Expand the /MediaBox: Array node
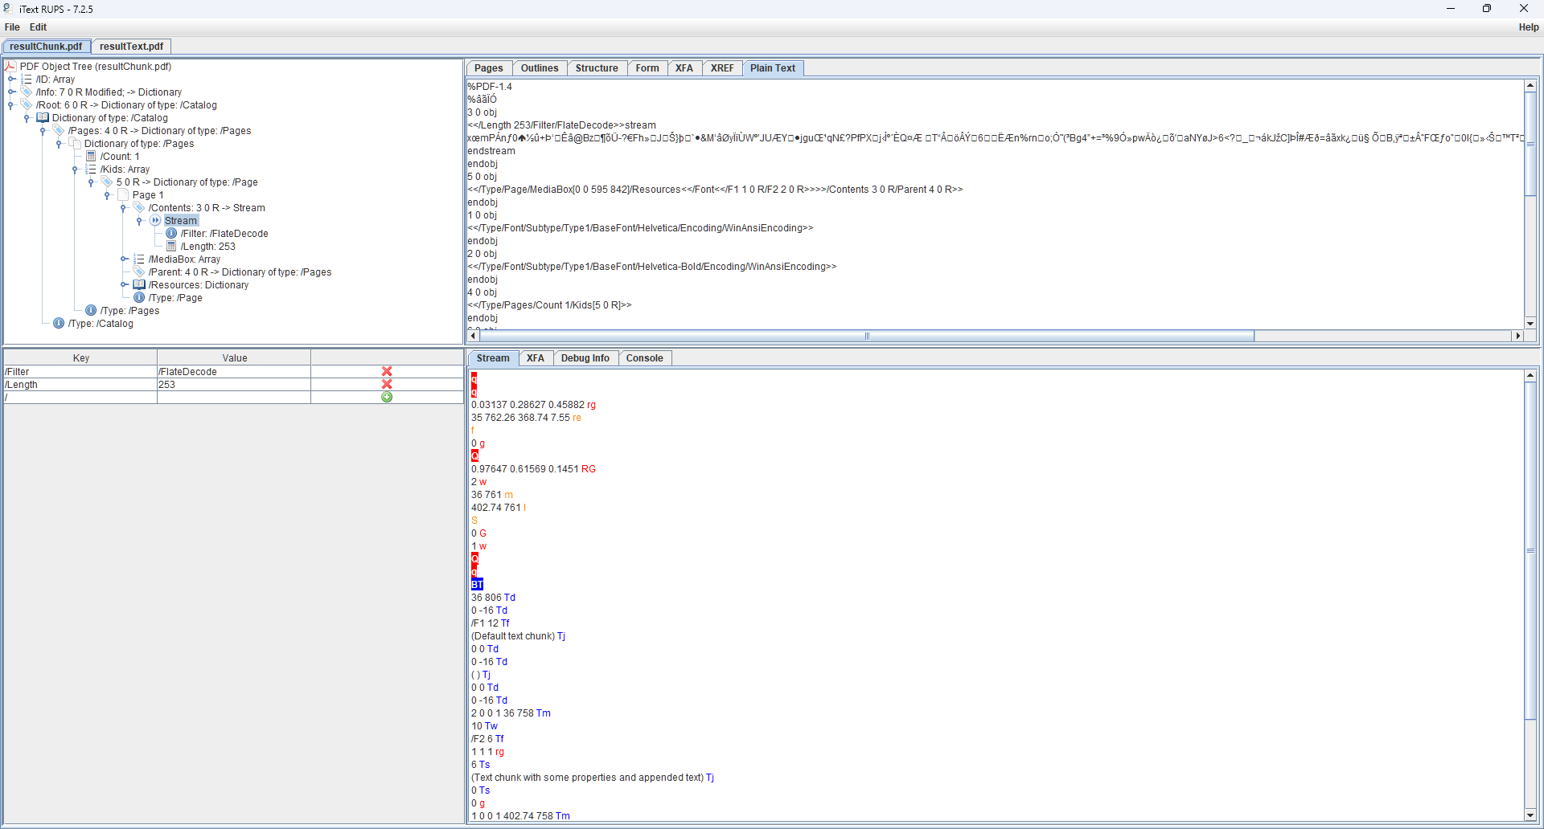This screenshot has width=1544, height=829. [123, 259]
